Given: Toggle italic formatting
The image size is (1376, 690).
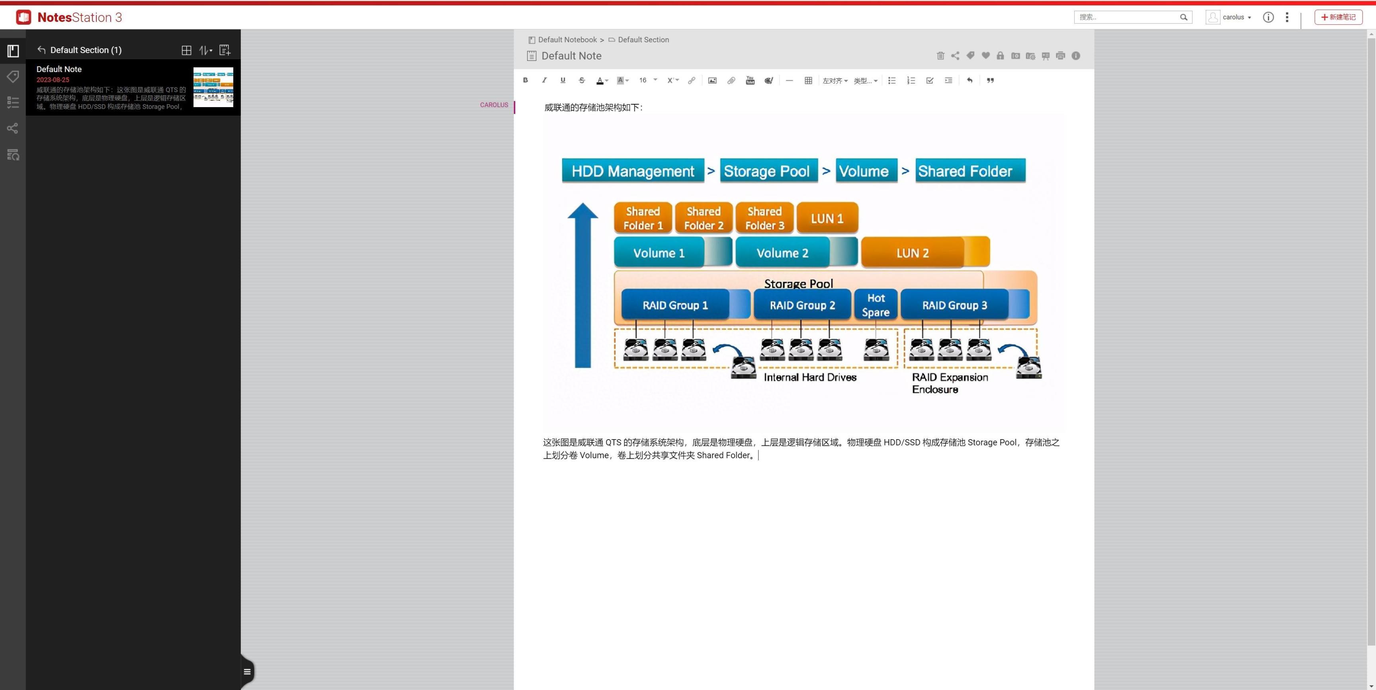Looking at the screenshot, I should (544, 81).
